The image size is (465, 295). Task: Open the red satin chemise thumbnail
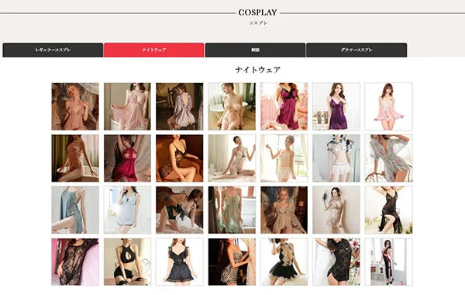coord(128,158)
